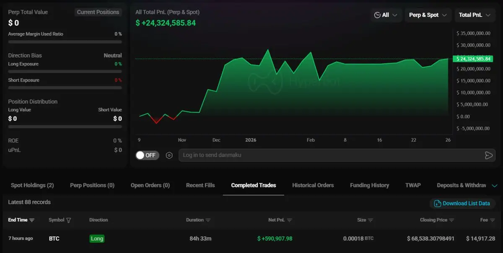503x253 pixels.
Task: Focus the 'Log in to send danmaku' field
Action: tap(337, 155)
